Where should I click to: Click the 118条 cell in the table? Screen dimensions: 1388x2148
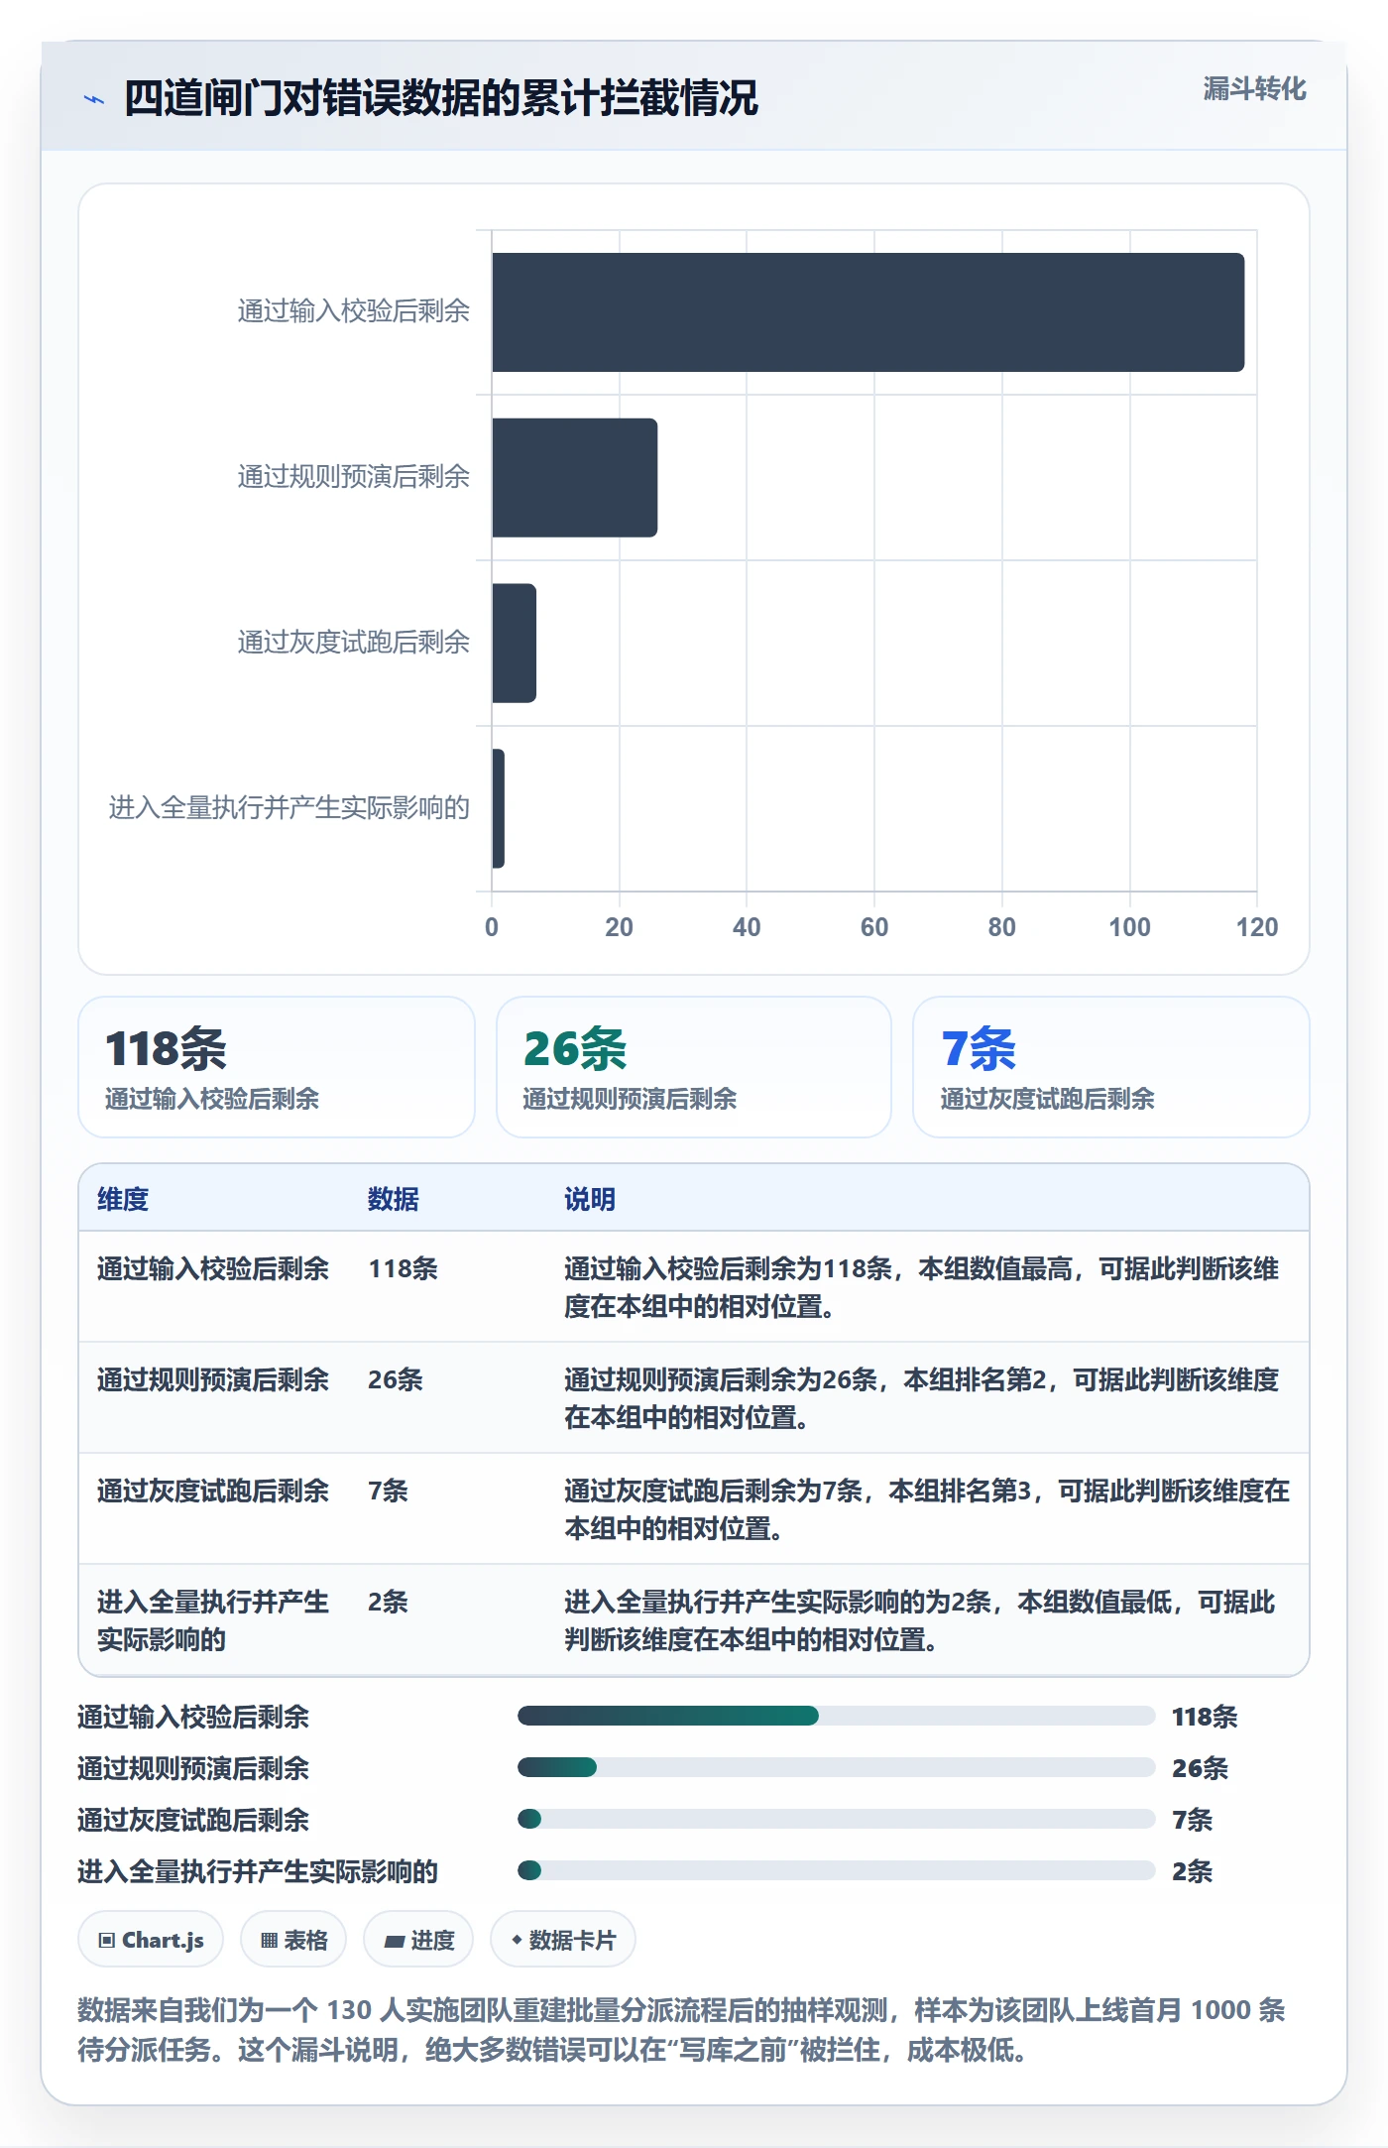pyautogui.click(x=403, y=1268)
